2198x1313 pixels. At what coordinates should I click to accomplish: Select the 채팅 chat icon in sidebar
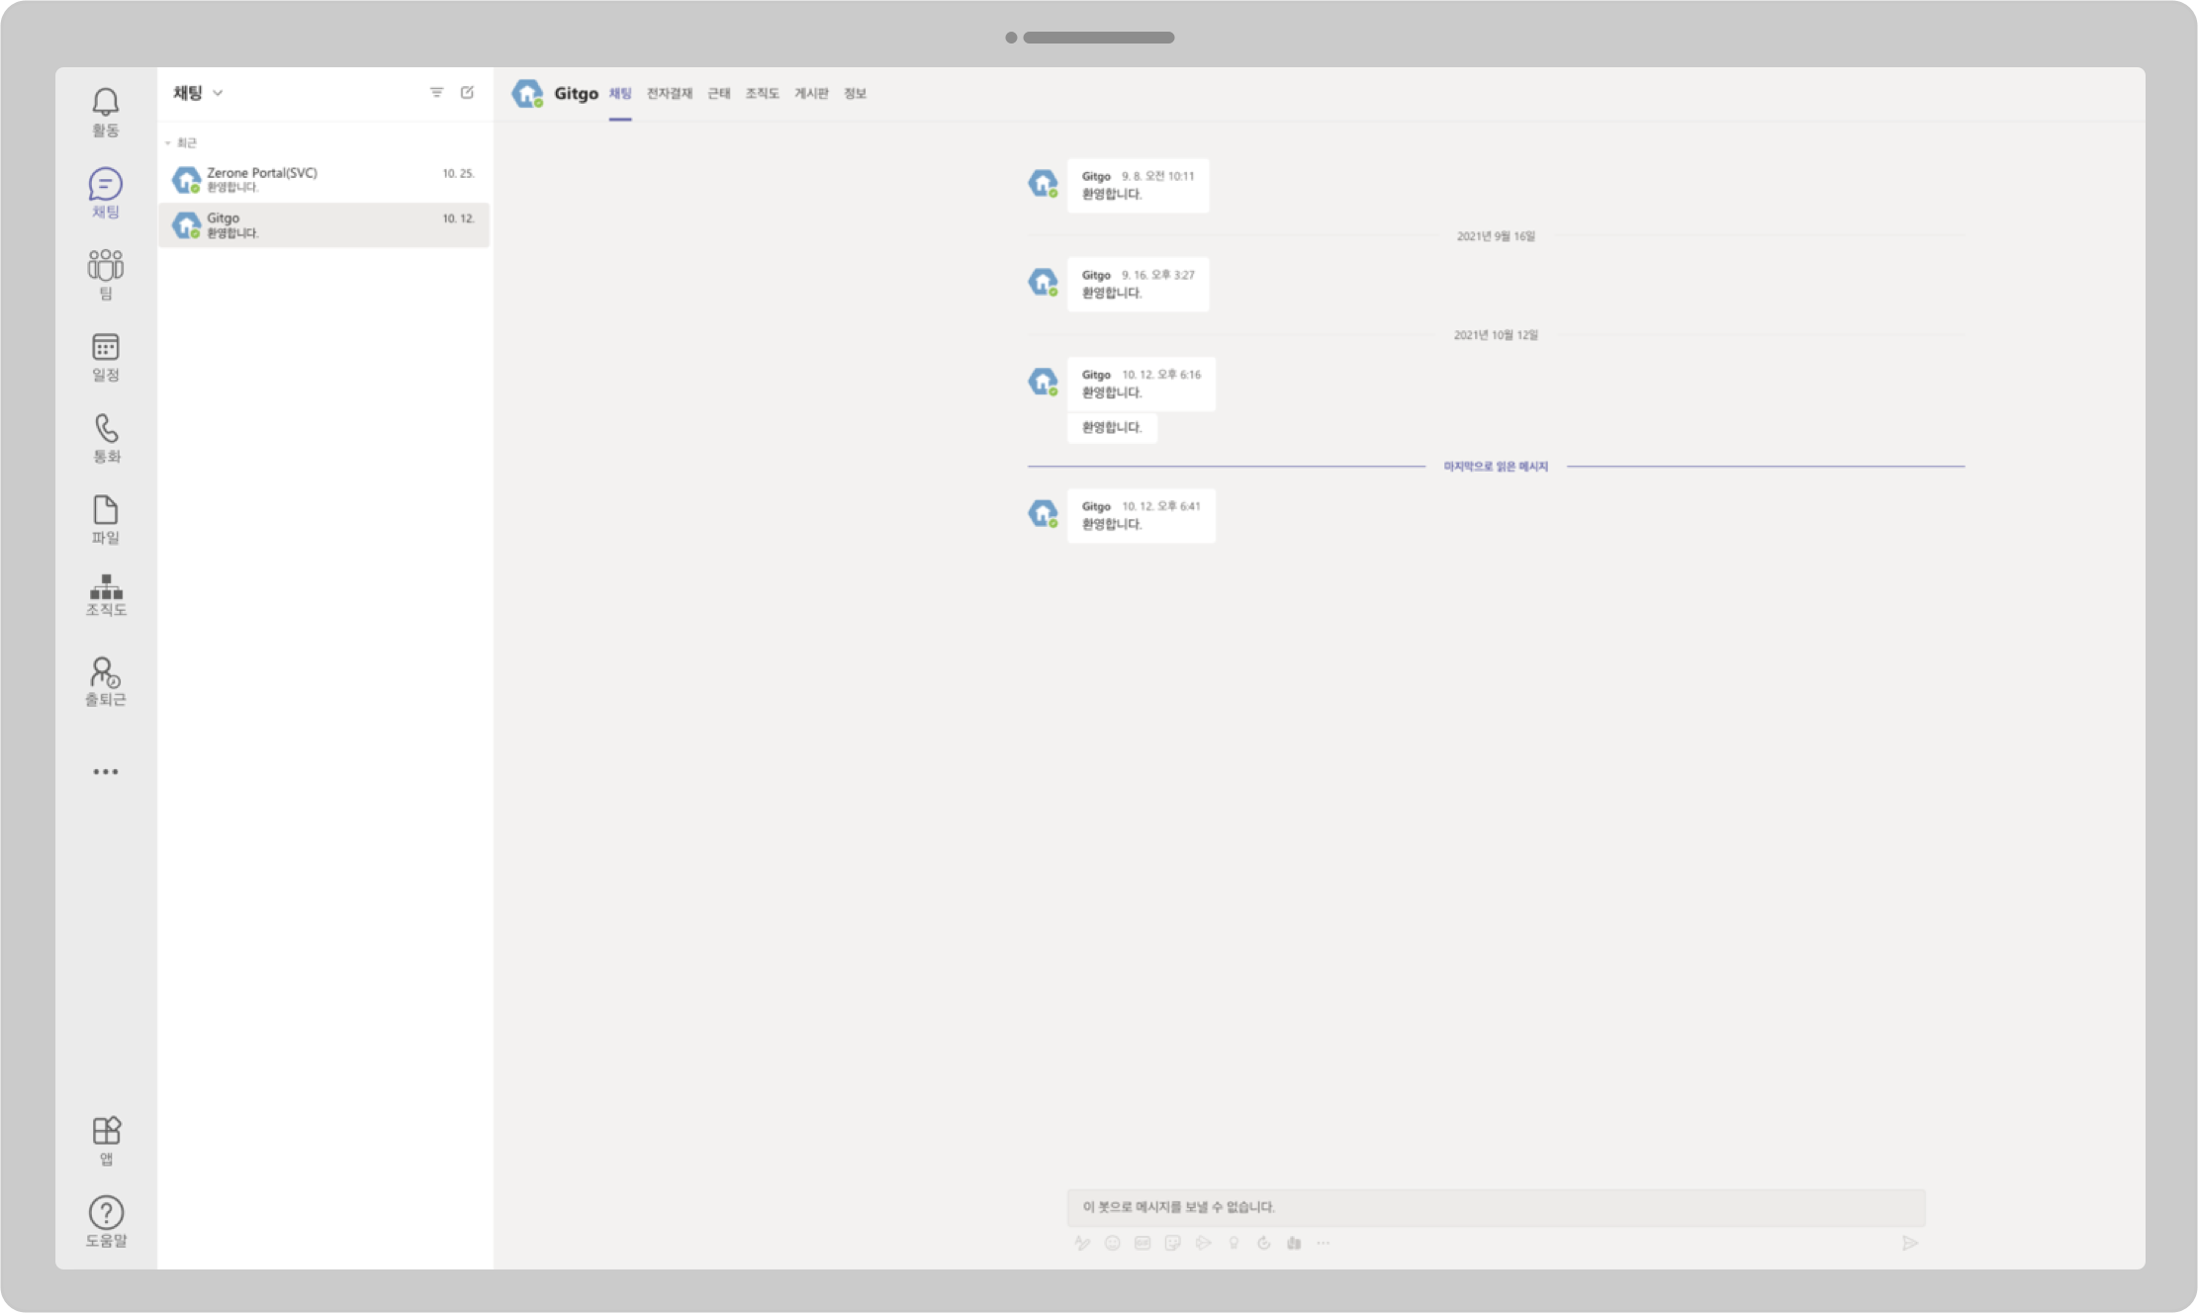tap(106, 194)
